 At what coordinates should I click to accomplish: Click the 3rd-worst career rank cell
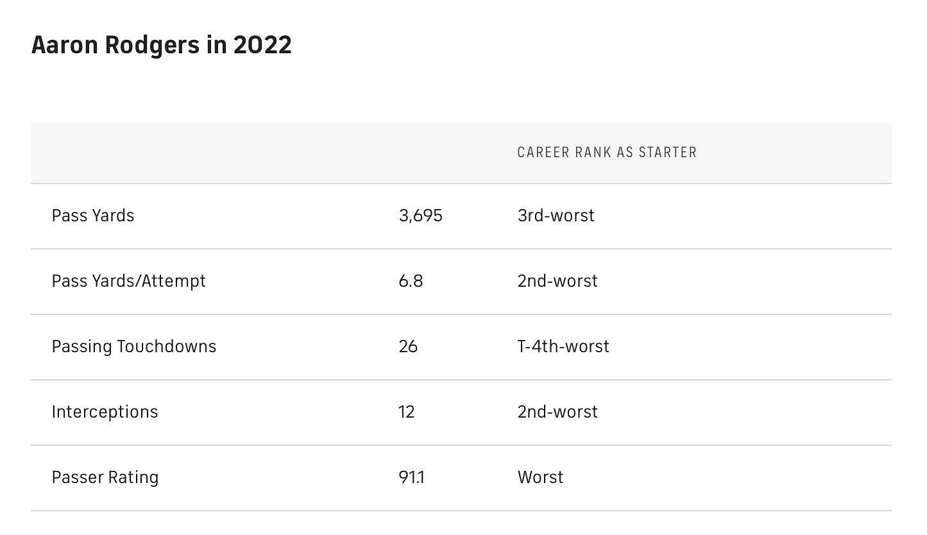click(x=556, y=216)
